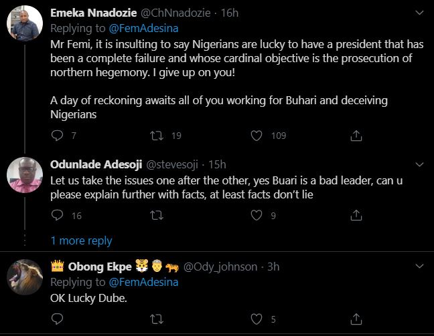Share Emeka Nnadozie's tweet

pos(356,136)
